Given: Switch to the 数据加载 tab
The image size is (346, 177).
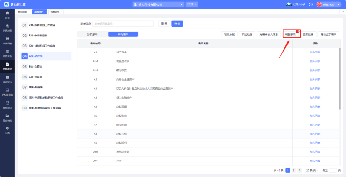Looking at the screenshot, I should point(23,12).
